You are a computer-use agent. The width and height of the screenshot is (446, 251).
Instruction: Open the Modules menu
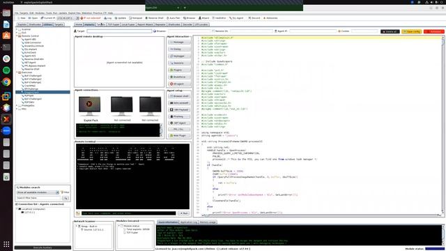40,13
